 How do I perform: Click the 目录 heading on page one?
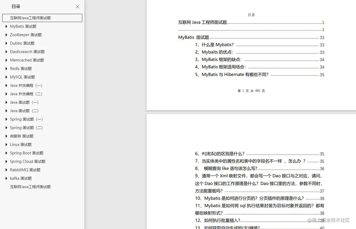[251, 15]
